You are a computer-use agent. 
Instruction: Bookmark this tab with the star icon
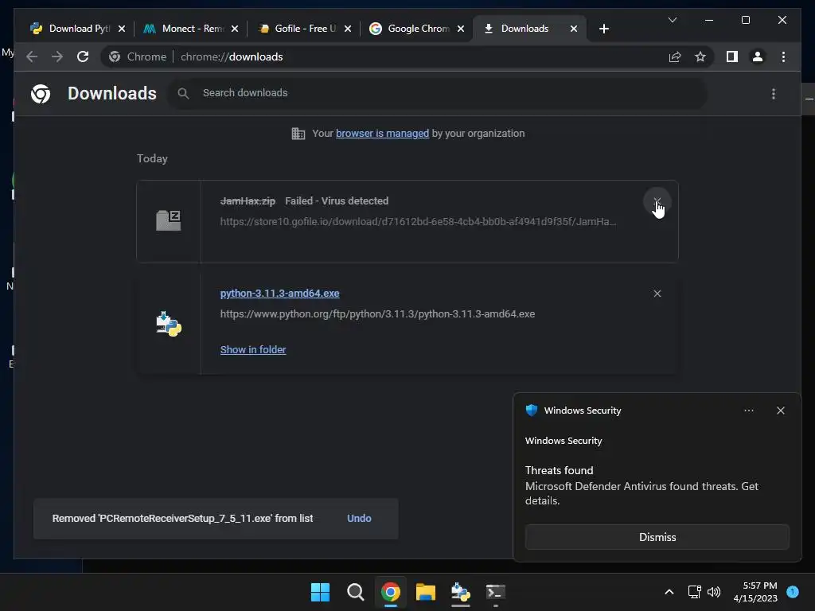pyautogui.click(x=700, y=56)
